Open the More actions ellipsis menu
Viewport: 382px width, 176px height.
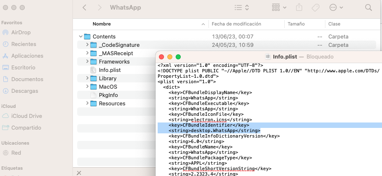[336, 8]
